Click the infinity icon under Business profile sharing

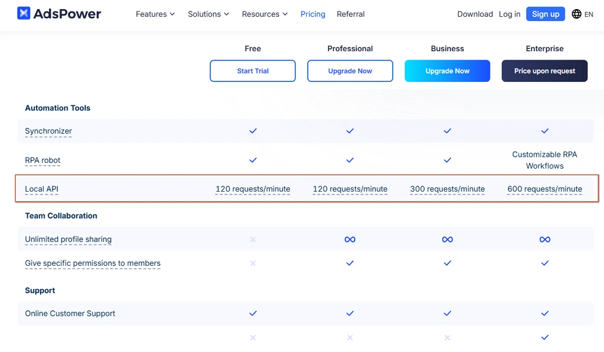(447, 239)
